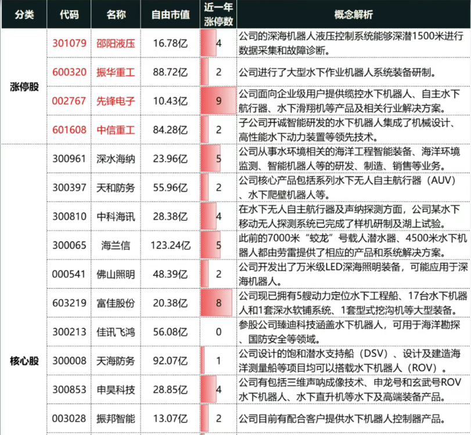Select stock name 天和防务
This screenshot has width=471, height=435.
tap(116, 188)
